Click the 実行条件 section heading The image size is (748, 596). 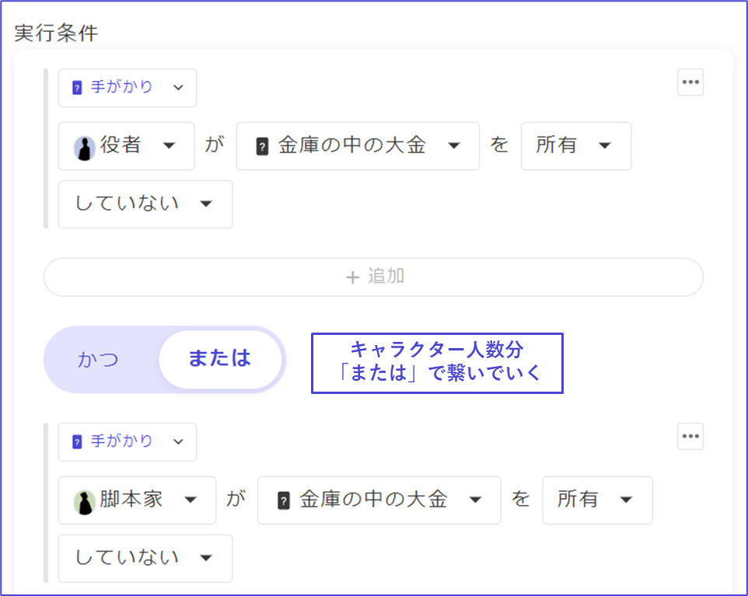click(x=56, y=33)
